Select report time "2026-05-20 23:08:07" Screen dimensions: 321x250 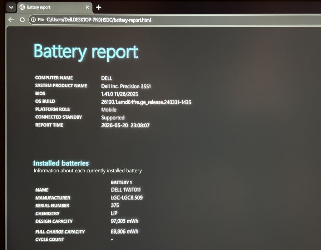pos(125,125)
